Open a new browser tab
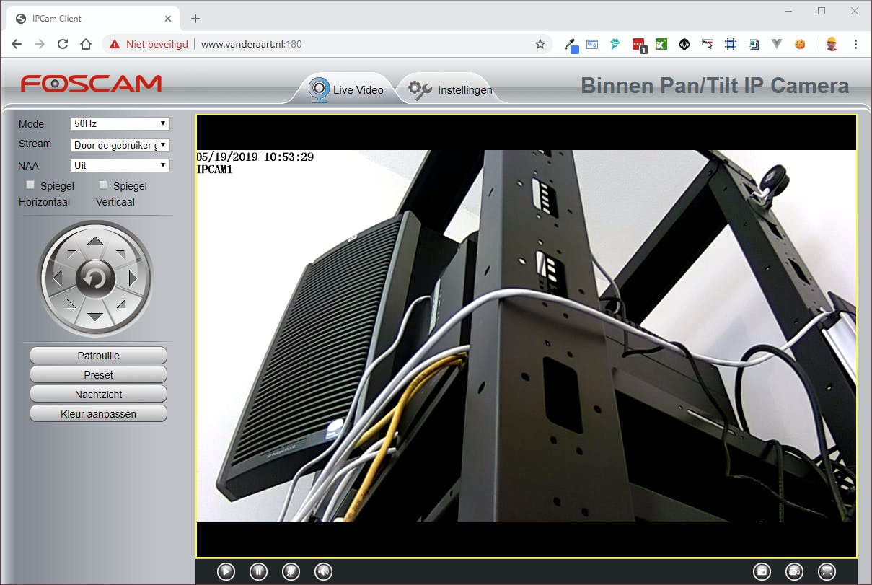Viewport: 872px width, 585px height. point(195,19)
